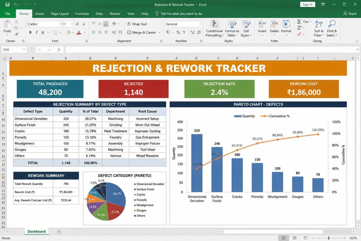Open the File tab
This screenshot has width=361, height=241.
click(x=8, y=14)
